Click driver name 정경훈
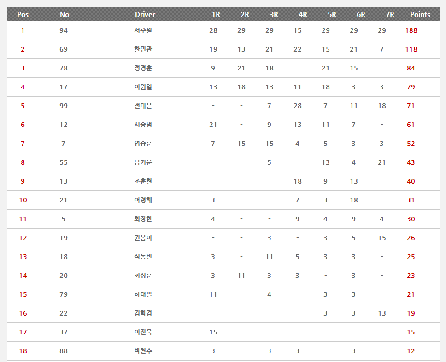Screen dimensions: 446x362 point(143,68)
